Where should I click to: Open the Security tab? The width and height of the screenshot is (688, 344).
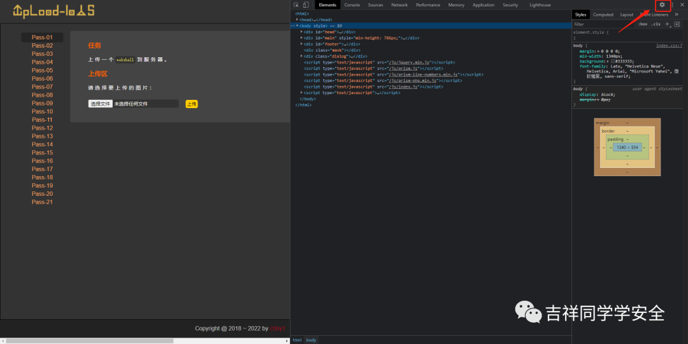tap(510, 5)
